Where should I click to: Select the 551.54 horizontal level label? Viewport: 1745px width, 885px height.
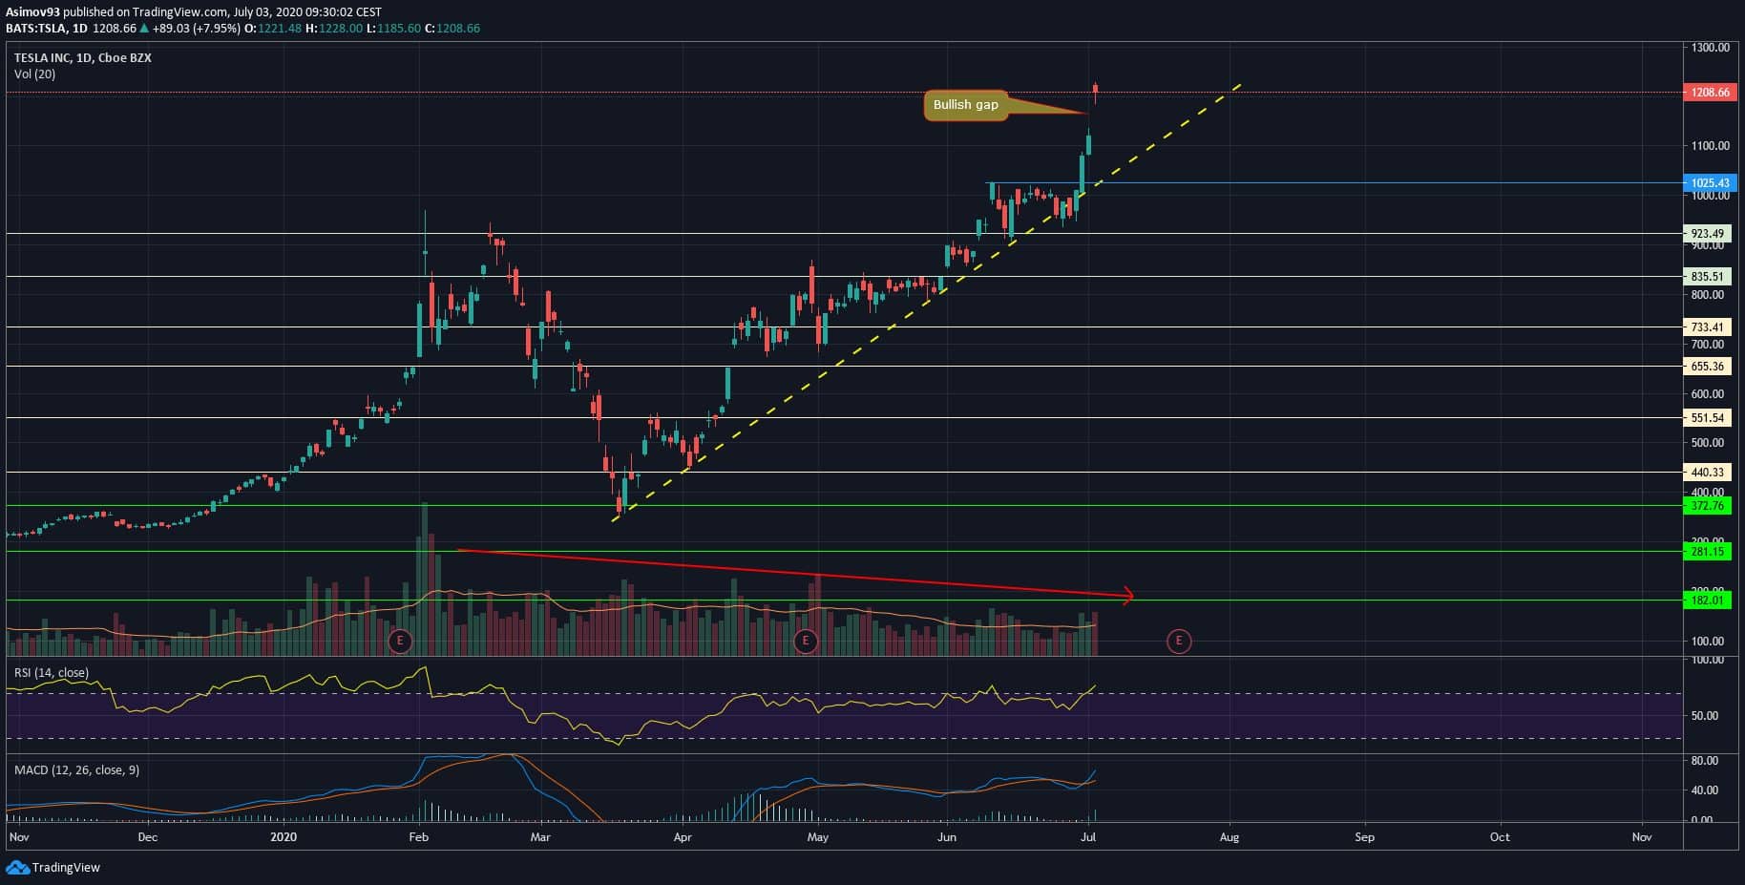coord(1709,418)
